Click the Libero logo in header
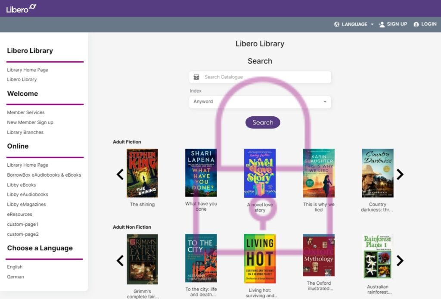441x299 pixels. [21, 9]
